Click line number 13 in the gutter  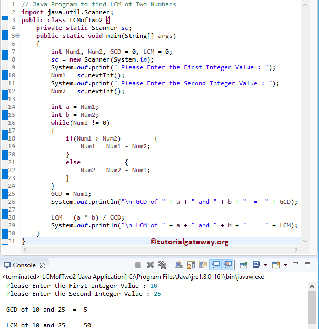pyautogui.click(x=12, y=99)
